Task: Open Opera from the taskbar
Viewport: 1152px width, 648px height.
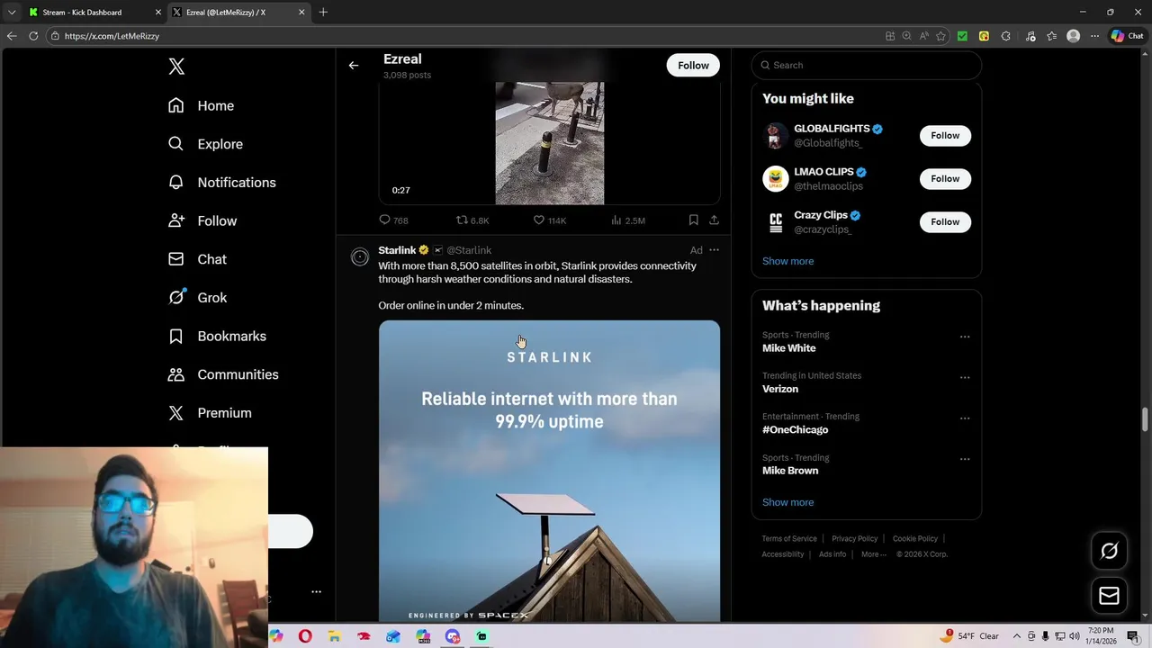Action: 305,636
